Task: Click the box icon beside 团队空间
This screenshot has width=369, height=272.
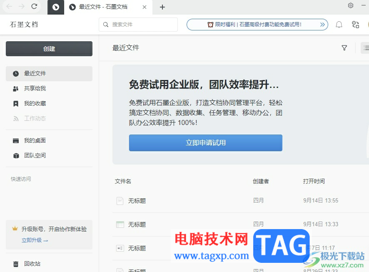Action: (x=16, y=156)
